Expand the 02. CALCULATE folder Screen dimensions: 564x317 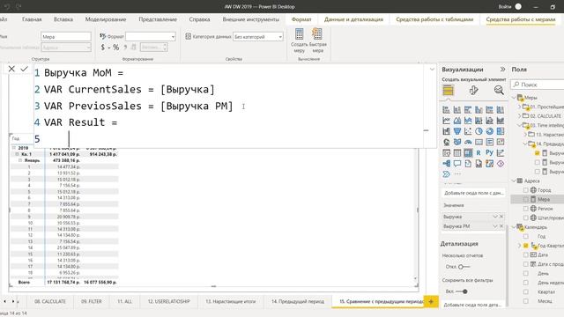click(519, 115)
